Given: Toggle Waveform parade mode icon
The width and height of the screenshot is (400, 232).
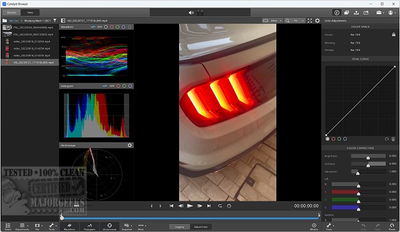Looking at the screenshot, I should pos(100,27).
